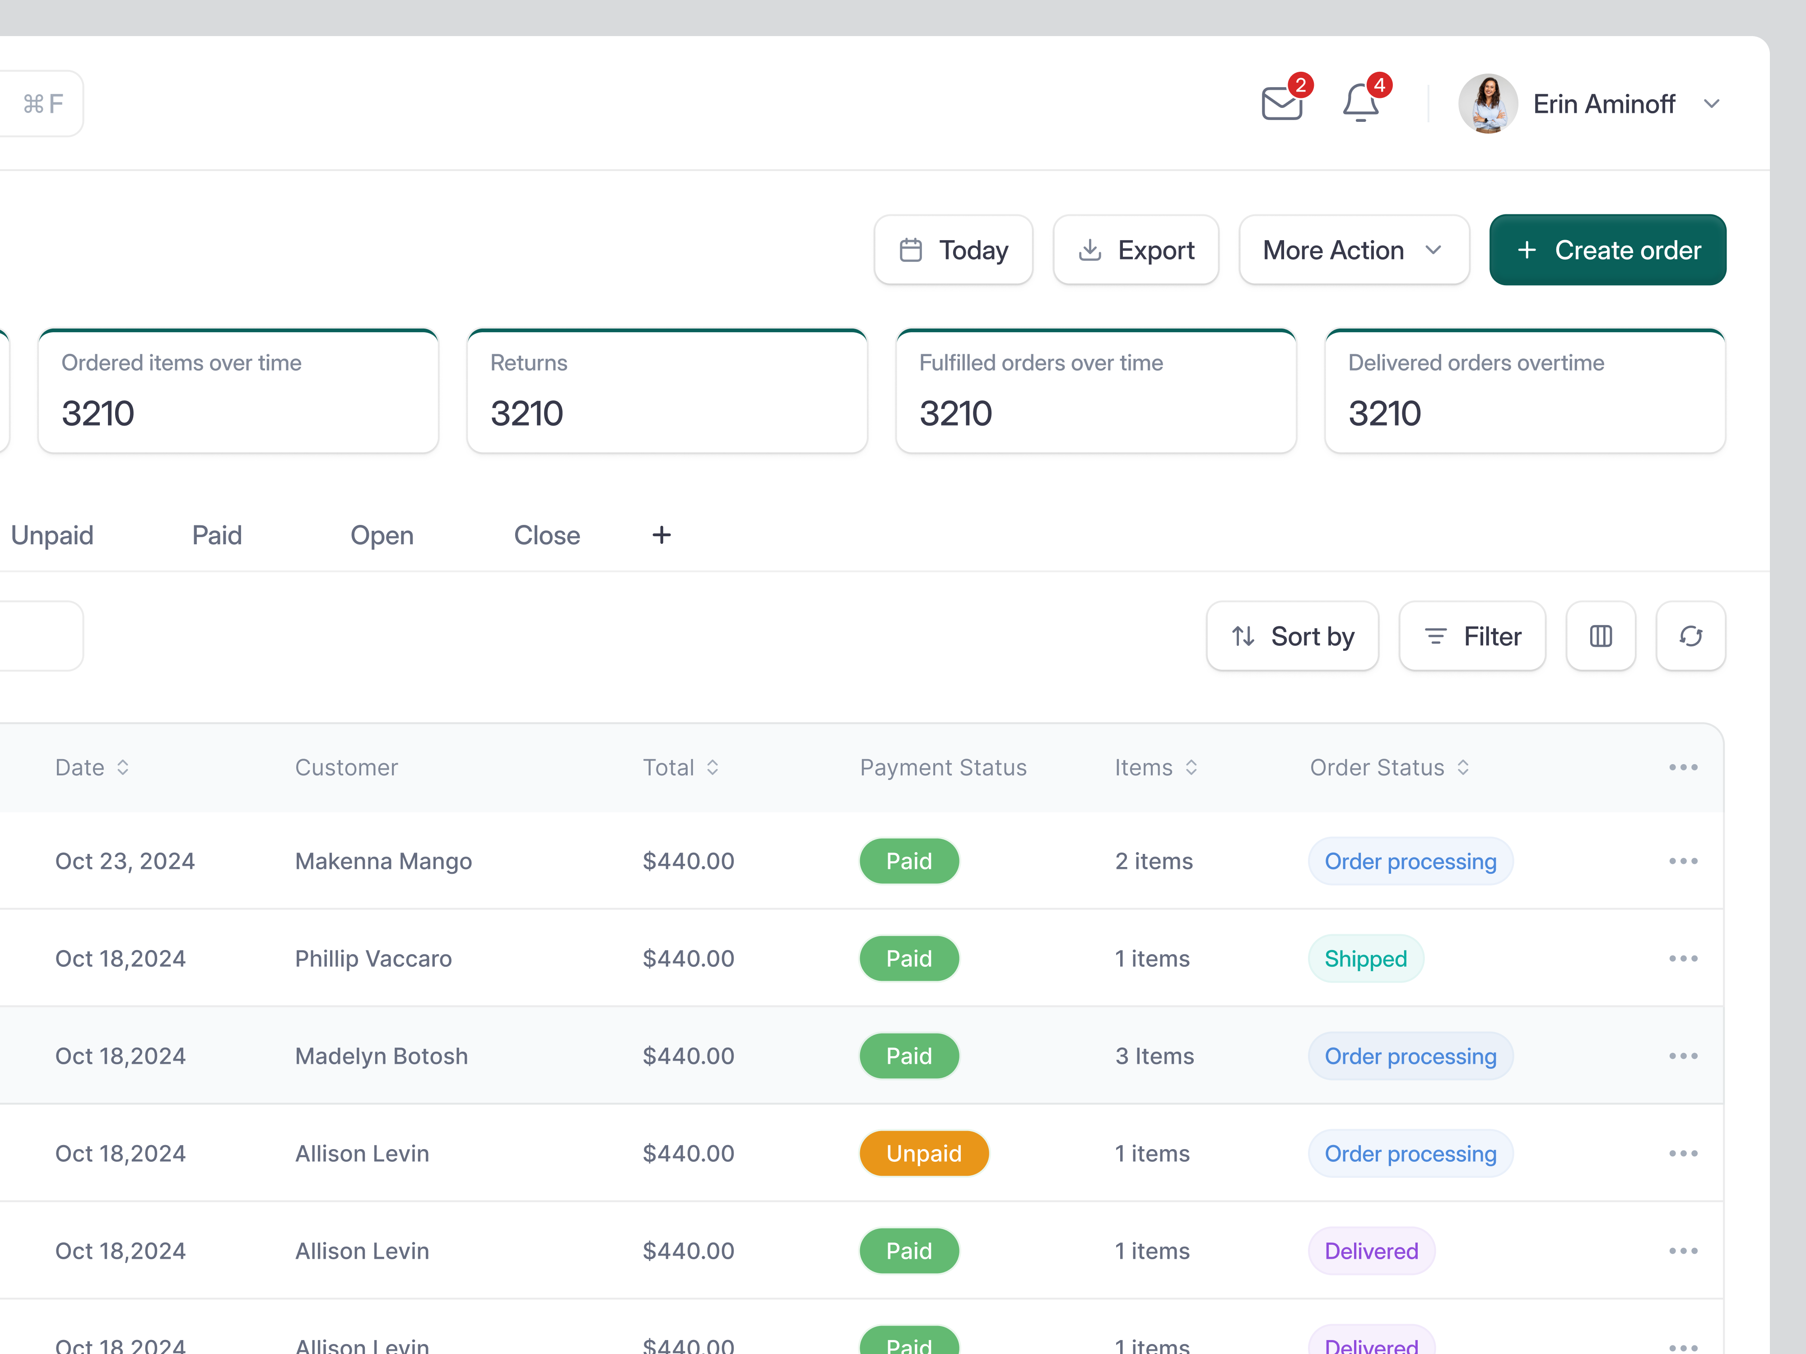Click the Unpaid status badge for Allison Levin
The height and width of the screenshot is (1354, 1806).
tap(924, 1153)
